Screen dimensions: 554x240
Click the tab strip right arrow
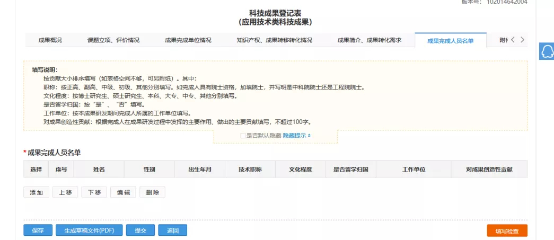tap(522, 40)
